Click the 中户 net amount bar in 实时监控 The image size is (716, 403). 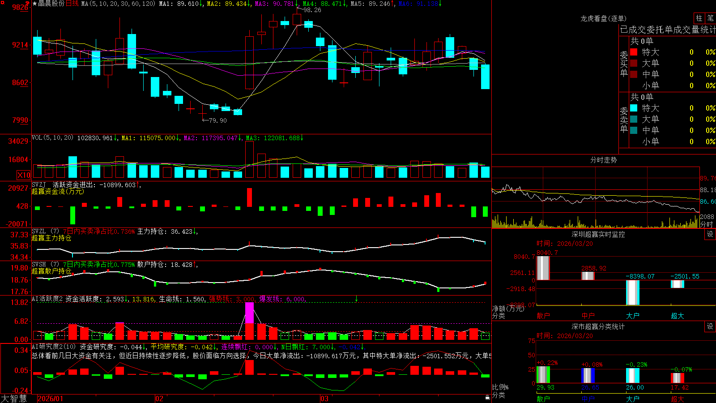pos(588,276)
